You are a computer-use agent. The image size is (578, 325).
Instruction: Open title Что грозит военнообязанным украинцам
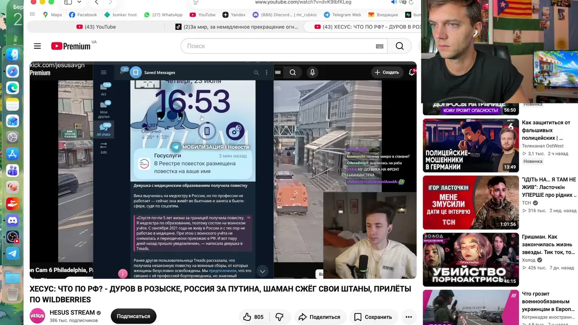click(x=549, y=301)
